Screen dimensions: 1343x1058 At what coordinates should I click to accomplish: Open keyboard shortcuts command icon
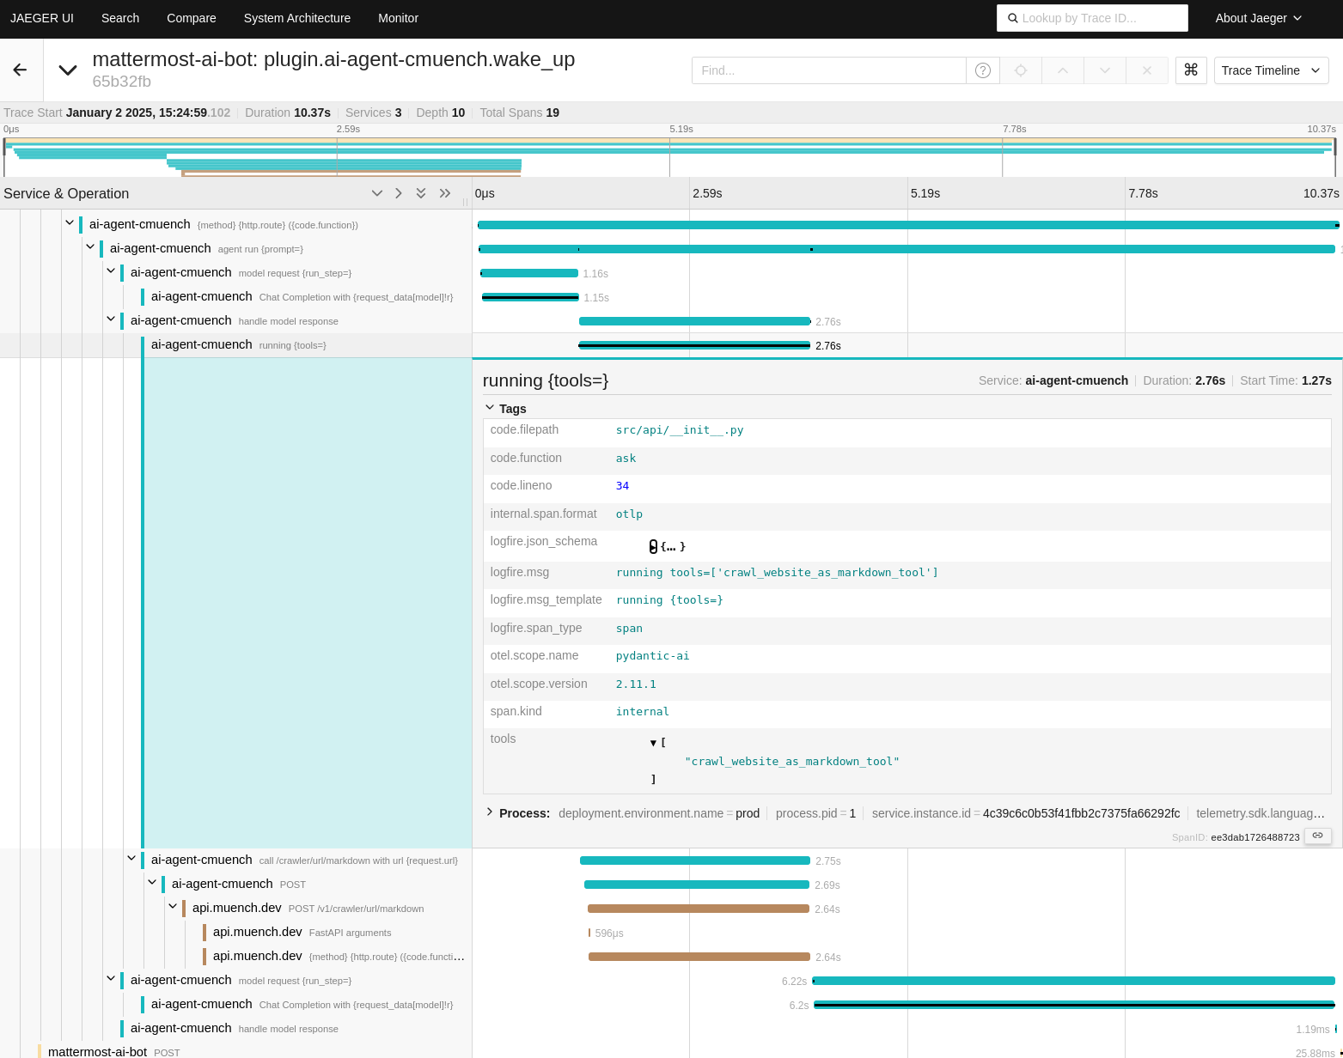1191,70
